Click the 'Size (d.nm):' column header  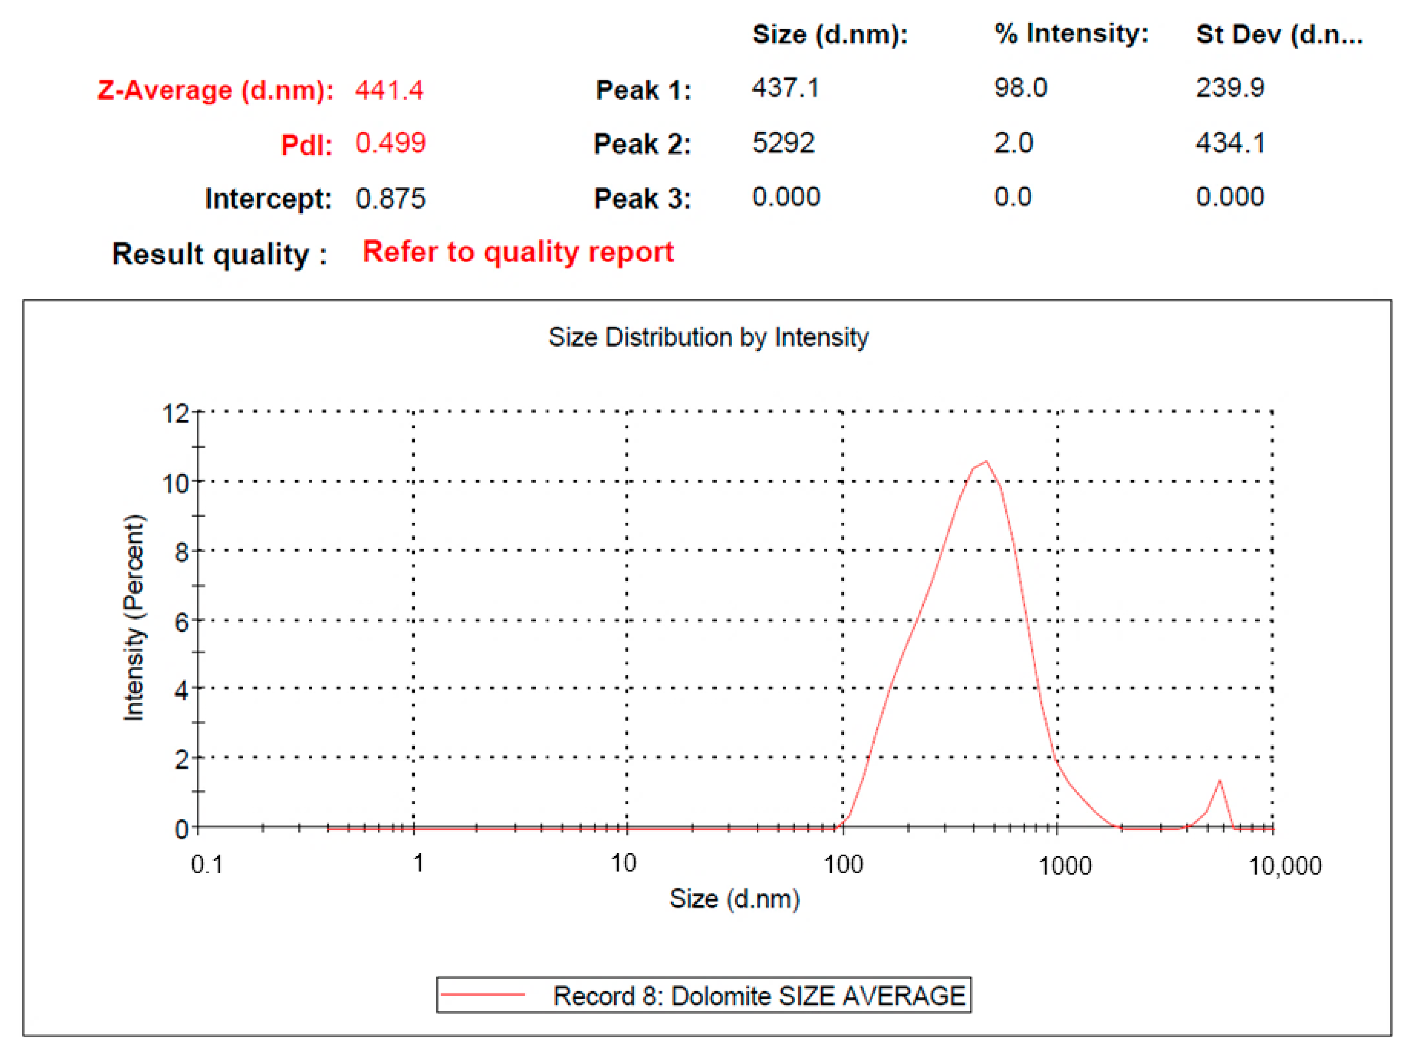(830, 34)
